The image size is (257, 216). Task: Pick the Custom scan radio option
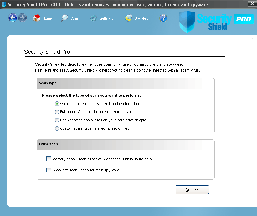[x=57, y=128]
